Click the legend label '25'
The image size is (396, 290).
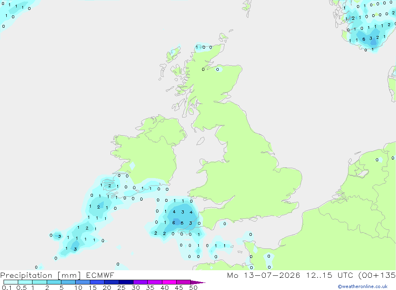click(x=121, y=288)
